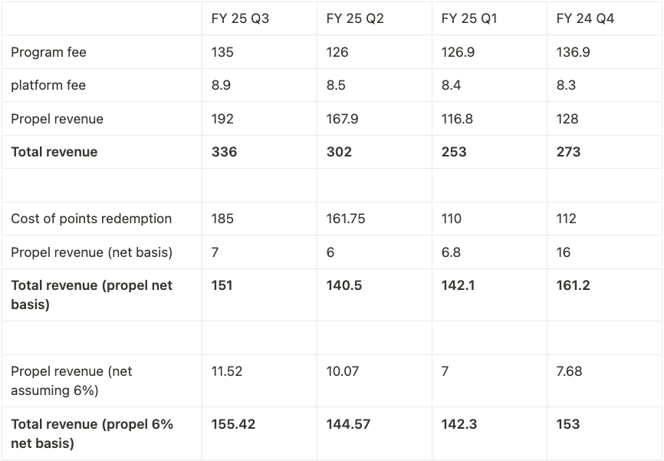Viewport: 664px width, 461px height.
Task: Select the Total revenue cell showing 336
Action: click(224, 152)
